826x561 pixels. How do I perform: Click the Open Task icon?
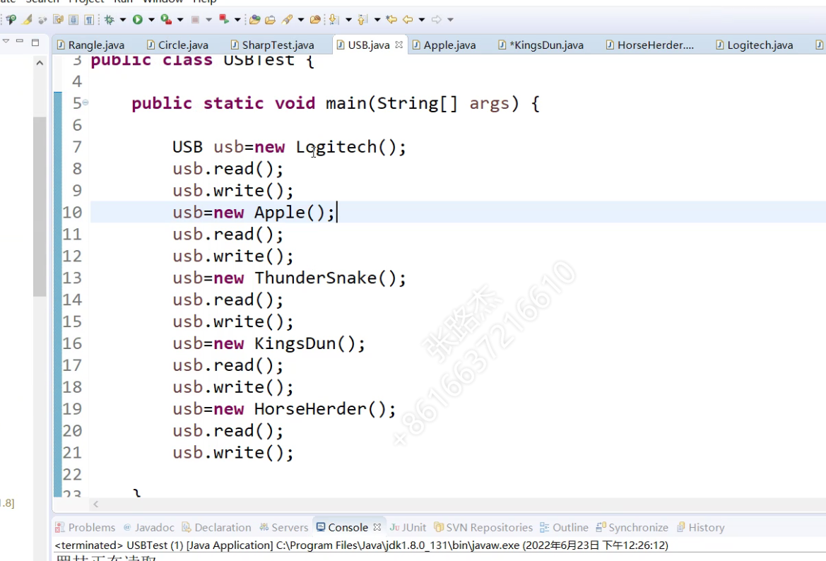pyautogui.click(x=270, y=20)
